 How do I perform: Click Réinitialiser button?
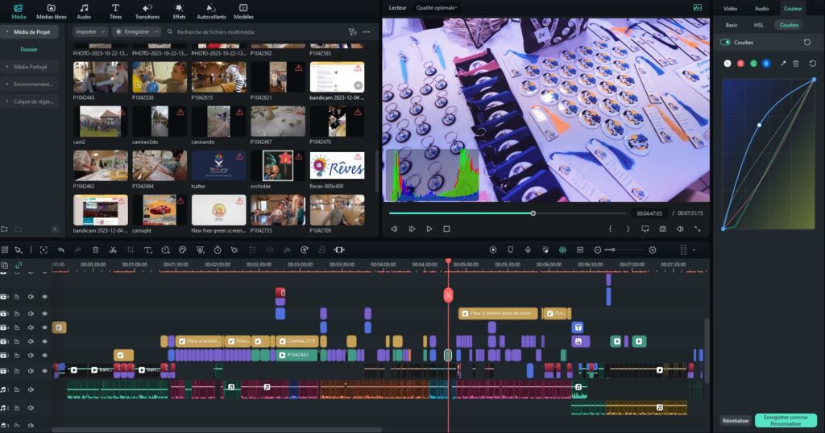736,420
